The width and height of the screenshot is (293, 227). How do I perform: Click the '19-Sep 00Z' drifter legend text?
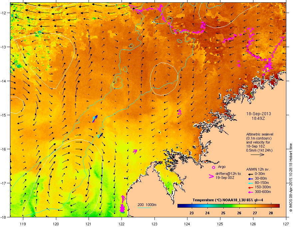click(x=225, y=178)
